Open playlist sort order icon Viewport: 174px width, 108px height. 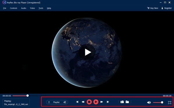tap(65, 102)
